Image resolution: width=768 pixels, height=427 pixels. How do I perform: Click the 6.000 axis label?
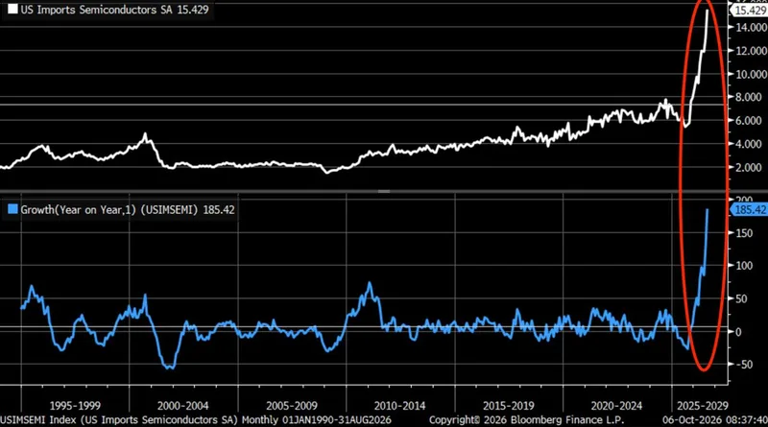pyautogui.click(x=748, y=121)
